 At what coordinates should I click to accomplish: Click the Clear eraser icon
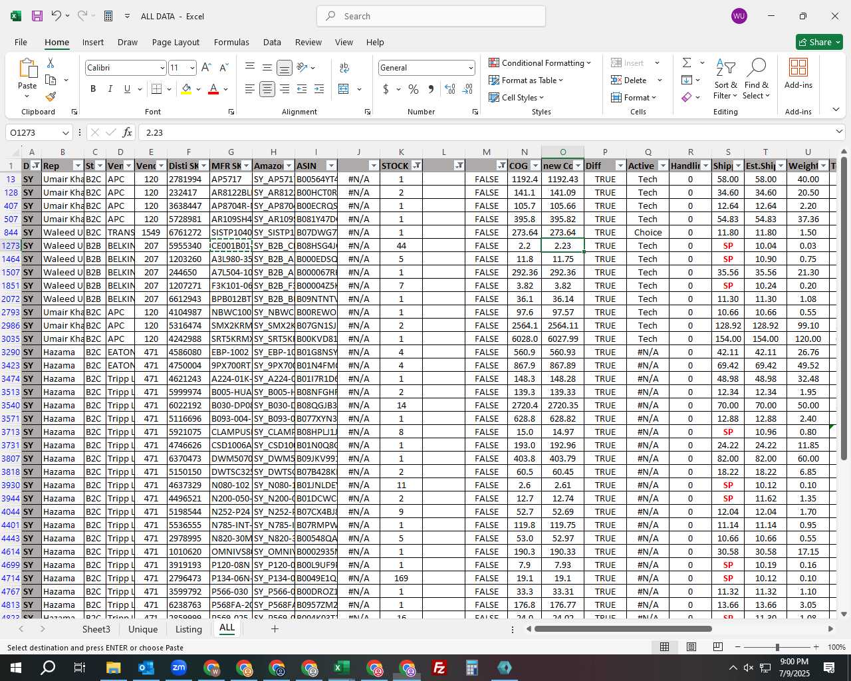(x=687, y=97)
